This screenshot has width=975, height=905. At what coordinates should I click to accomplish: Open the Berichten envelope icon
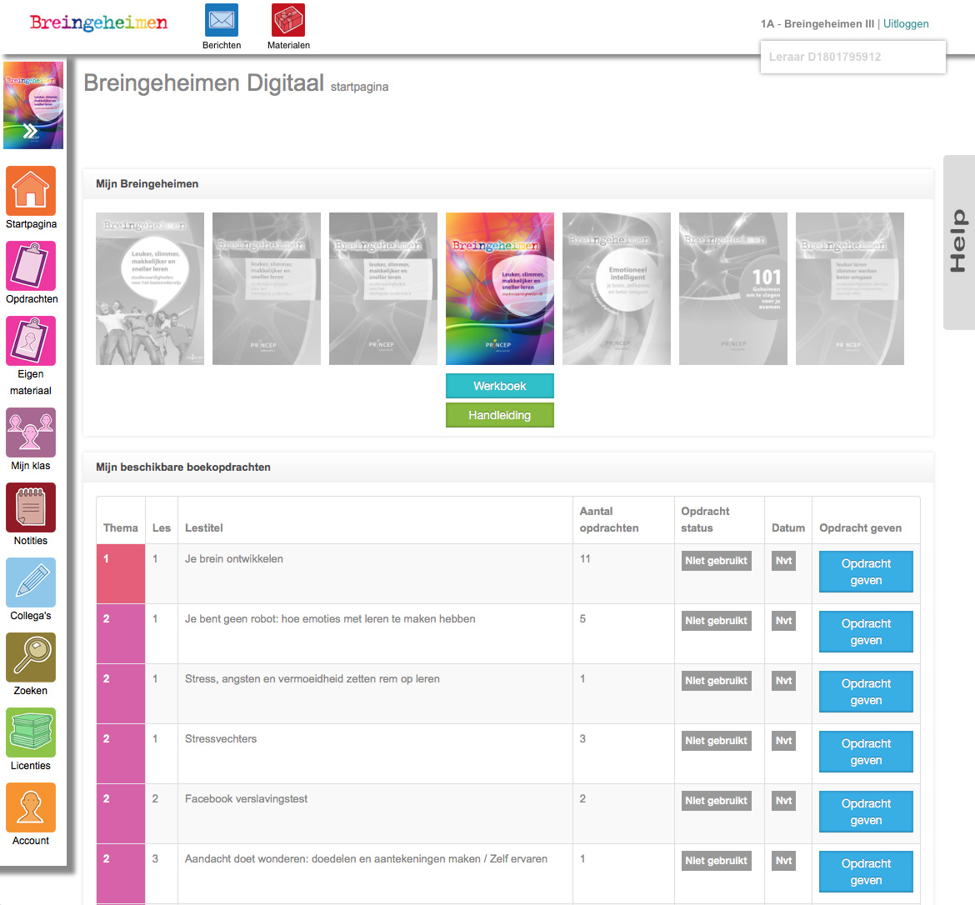222,20
